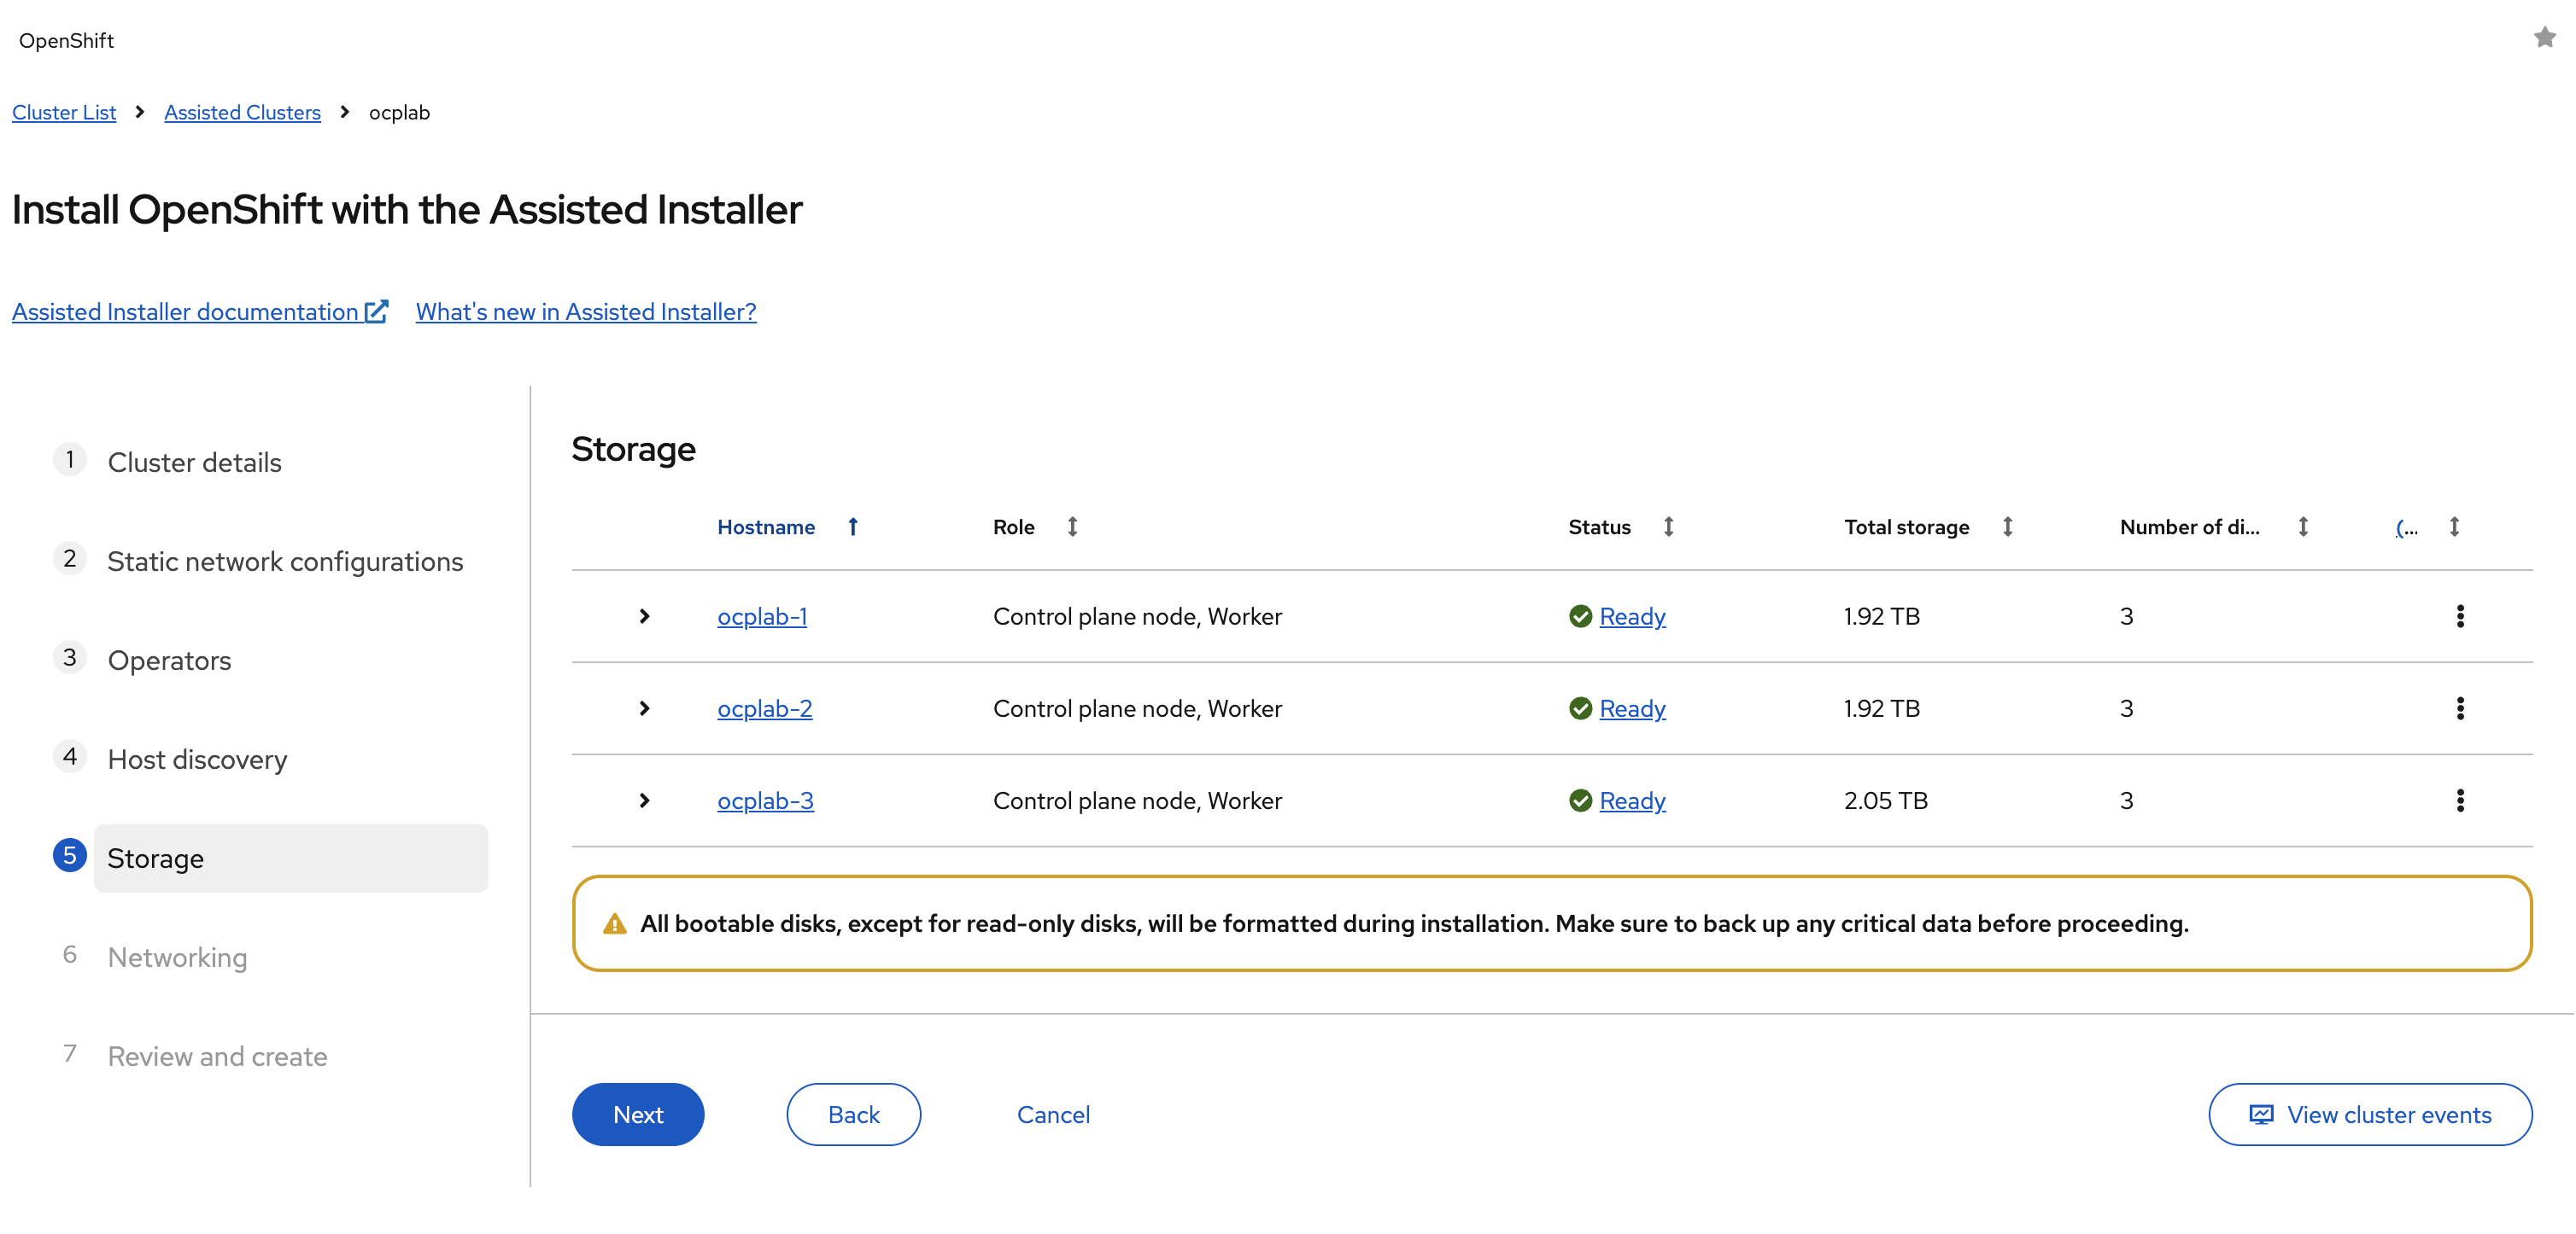Viewport: 2576px width, 1234px height.
Task: Go to Host discovery wizard step
Action: 197,760
